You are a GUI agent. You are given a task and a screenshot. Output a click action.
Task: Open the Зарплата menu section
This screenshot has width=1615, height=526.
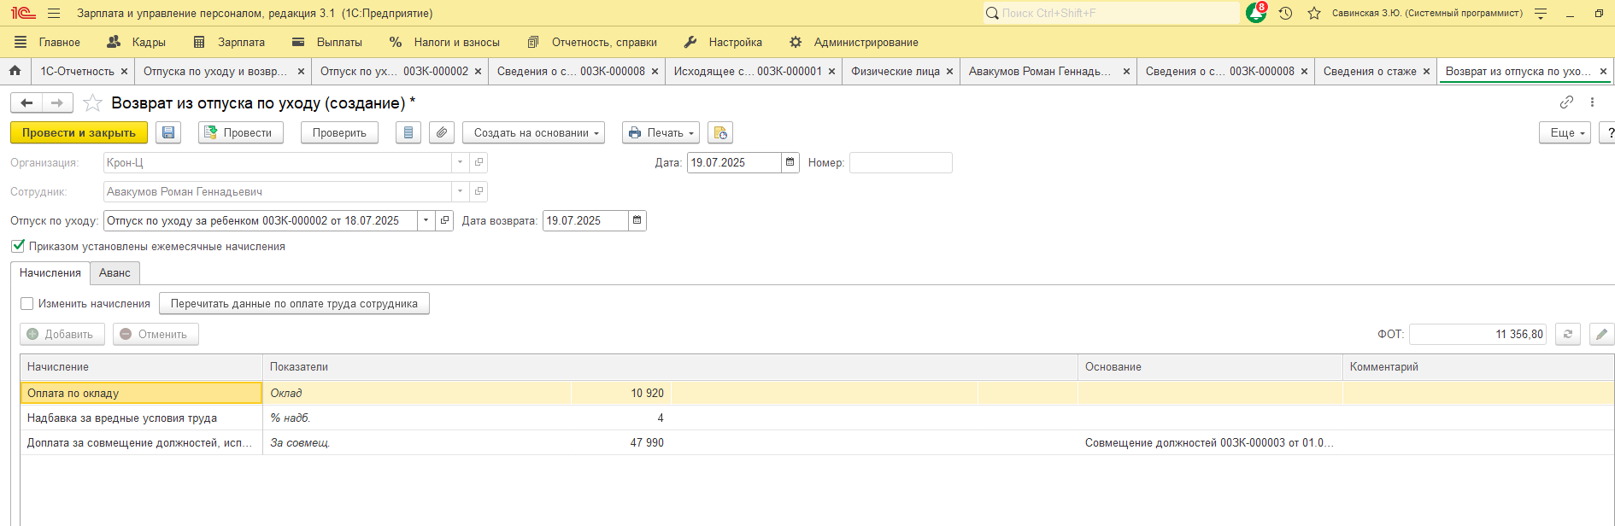pos(230,42)
